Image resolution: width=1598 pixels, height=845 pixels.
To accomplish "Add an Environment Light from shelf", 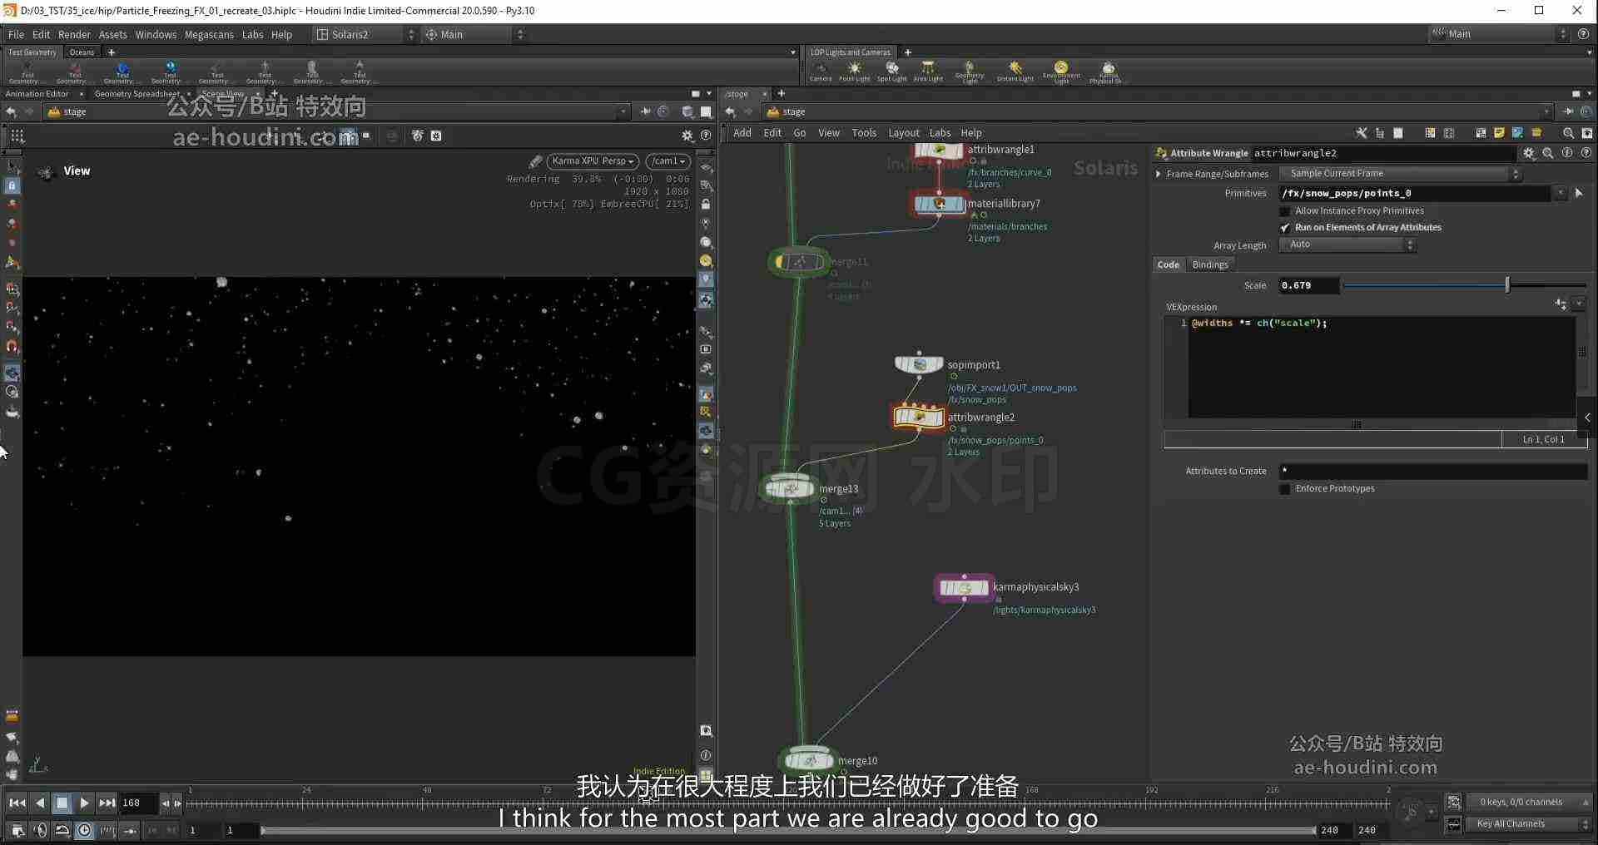I will [1061, 72].
